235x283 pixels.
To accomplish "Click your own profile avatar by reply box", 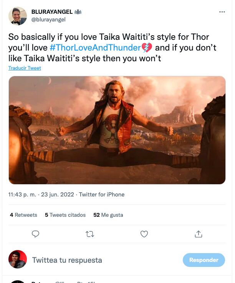I will tap(18, 259).
